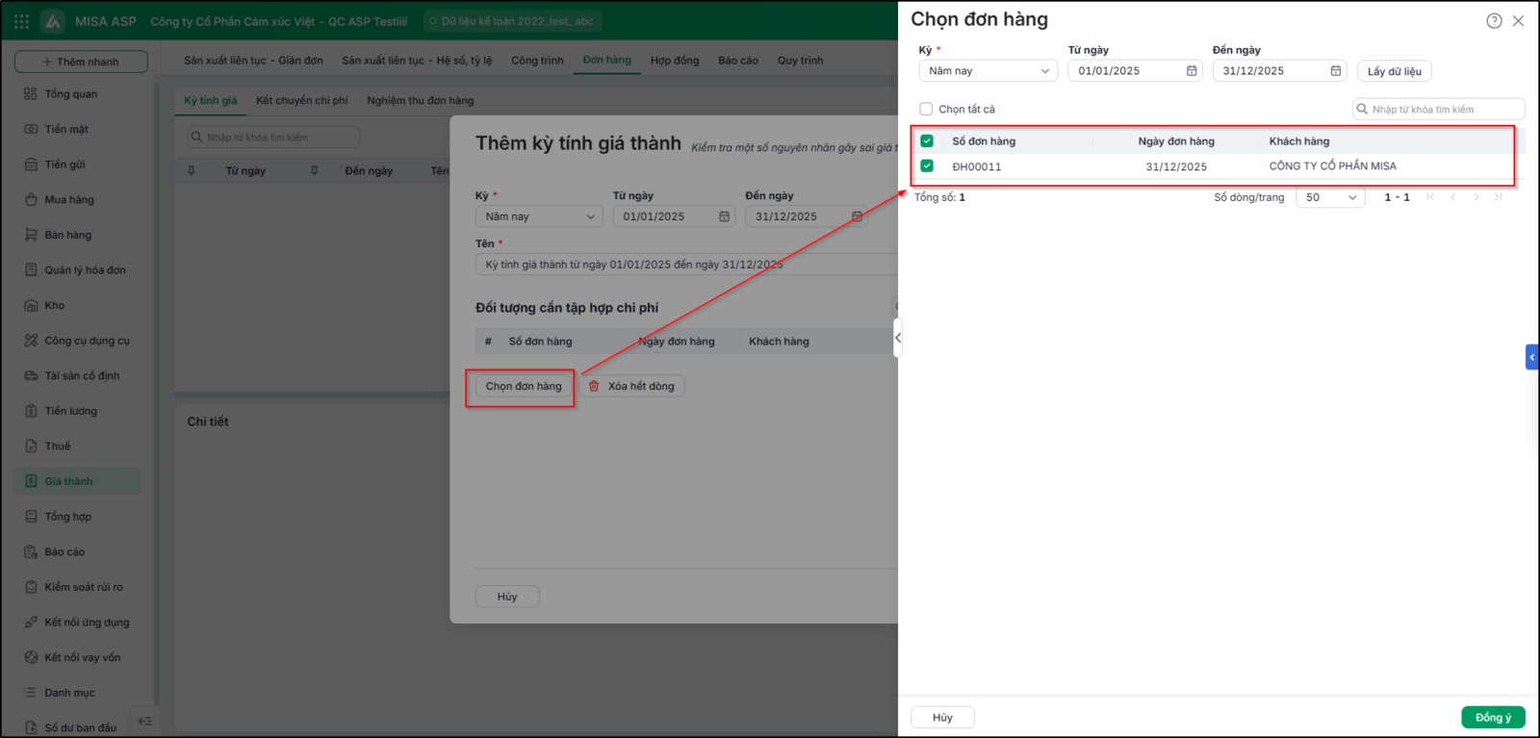Open Sản xuất liên tục - Giản đơn tab
The height and width of the screenshot is (738, 1540).
tap(253, 61)
